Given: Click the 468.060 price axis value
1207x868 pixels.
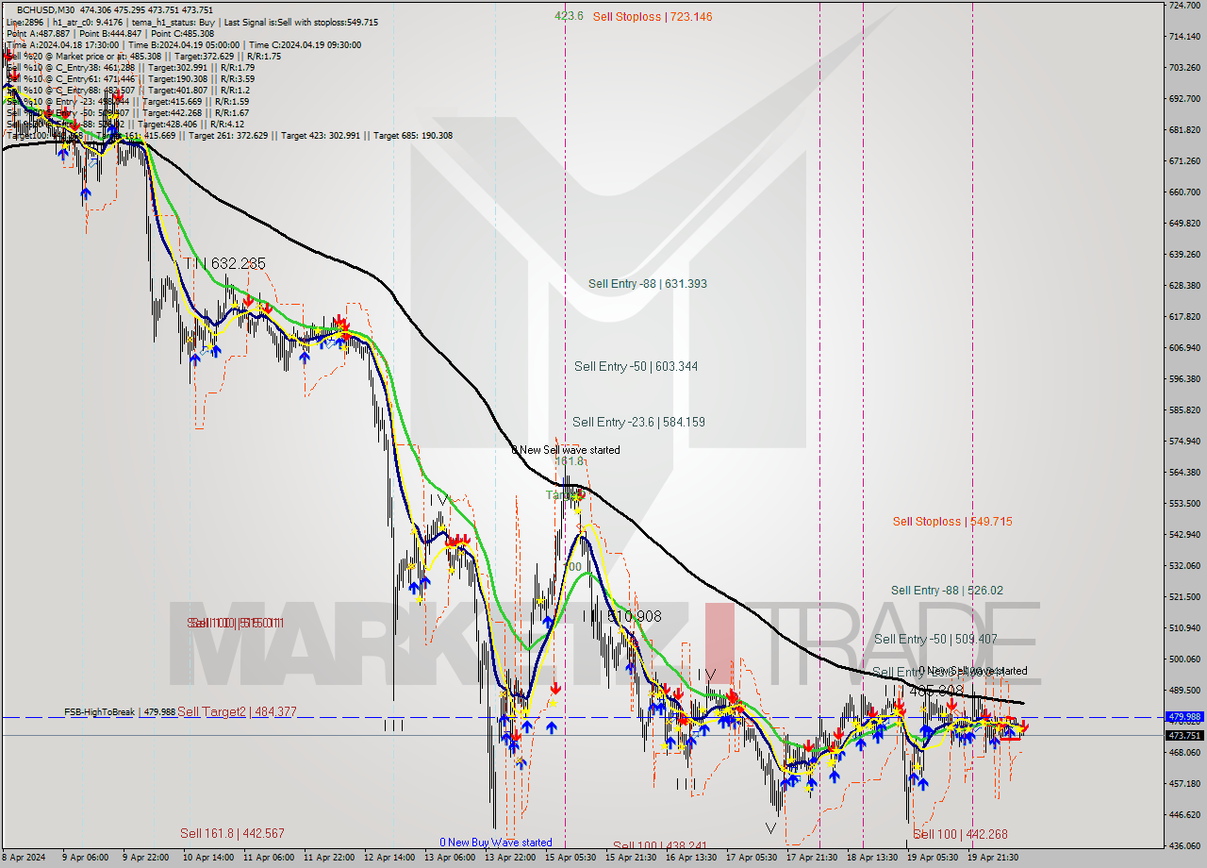Looking at the screenshot, I should [1184, 752].
